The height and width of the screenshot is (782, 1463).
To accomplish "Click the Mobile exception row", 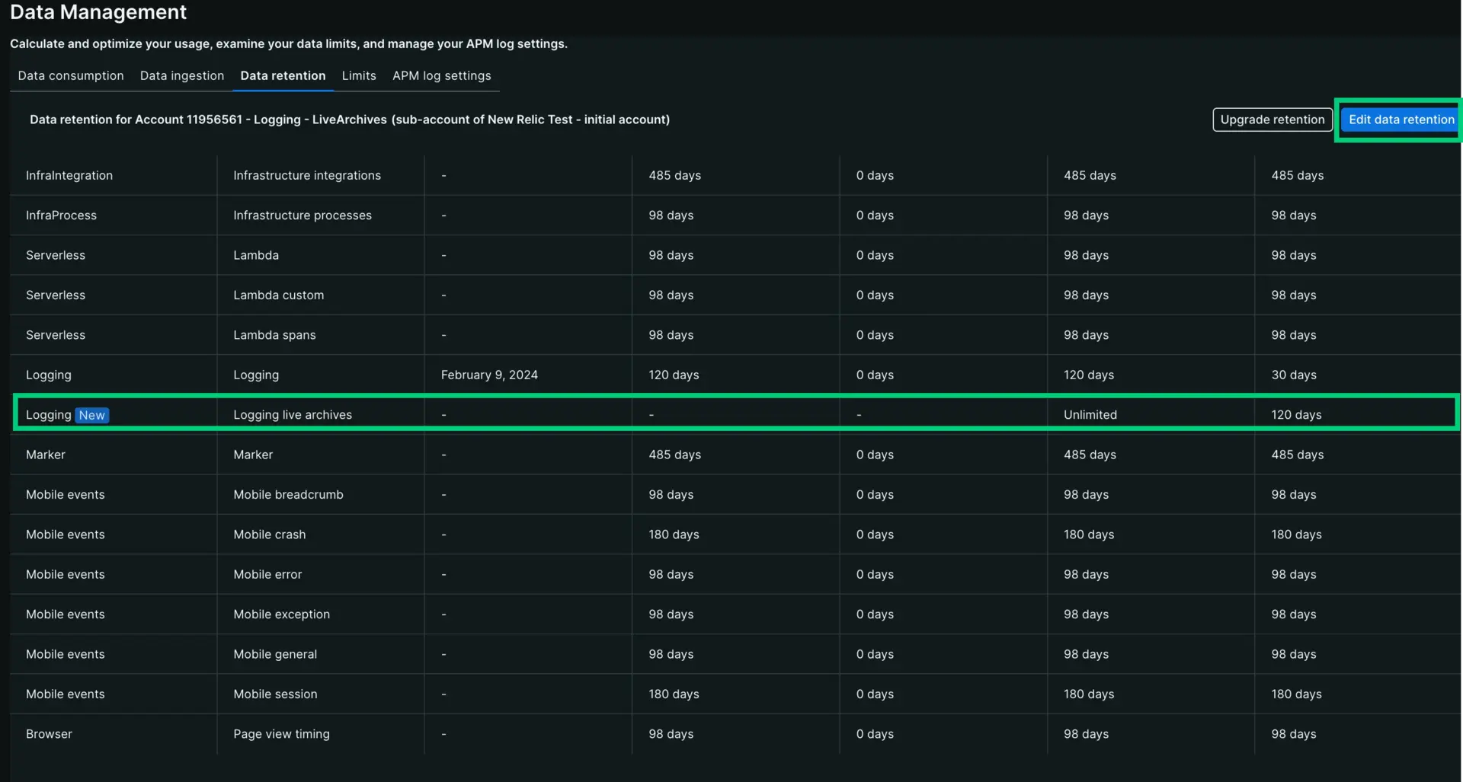I will (x=281, y=614).
